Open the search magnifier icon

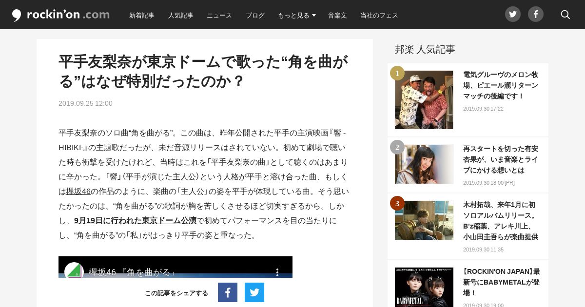coord(565,15)
